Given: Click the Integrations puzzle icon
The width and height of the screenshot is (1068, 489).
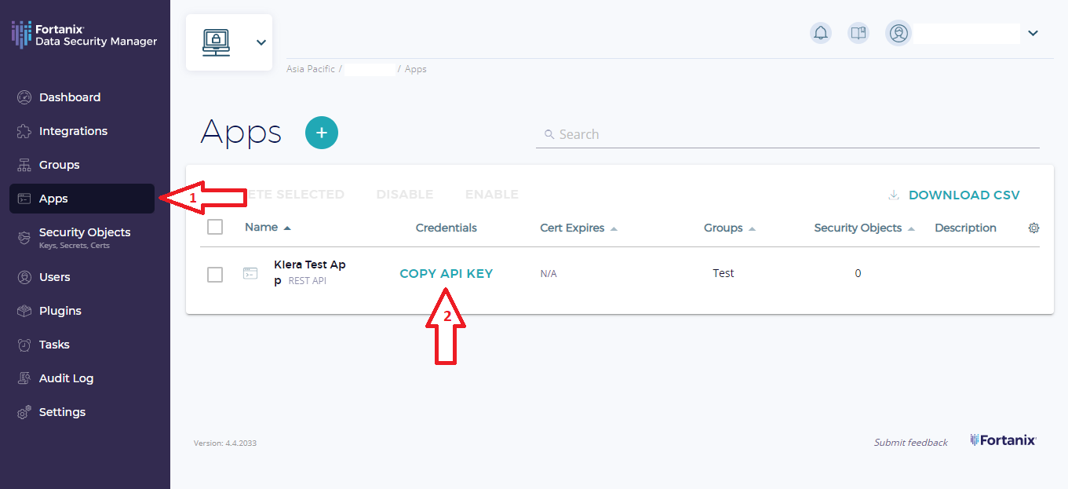Looking at the screenshot, I should [x=24, y=131].
